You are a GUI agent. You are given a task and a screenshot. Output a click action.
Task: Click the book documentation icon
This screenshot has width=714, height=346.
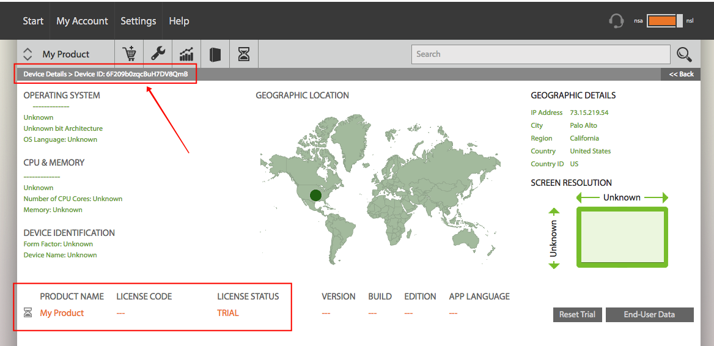pyautogui.click(x=215, y=54)
